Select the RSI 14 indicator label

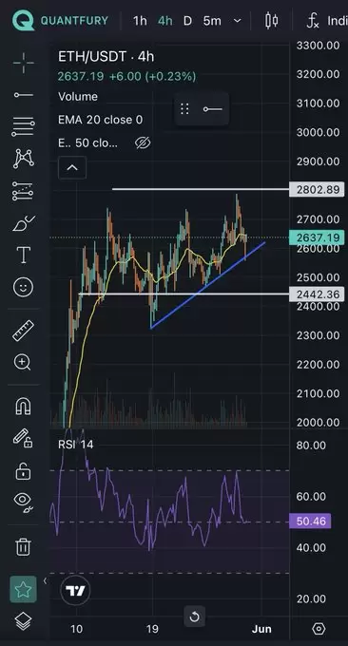tap(75, 445)
